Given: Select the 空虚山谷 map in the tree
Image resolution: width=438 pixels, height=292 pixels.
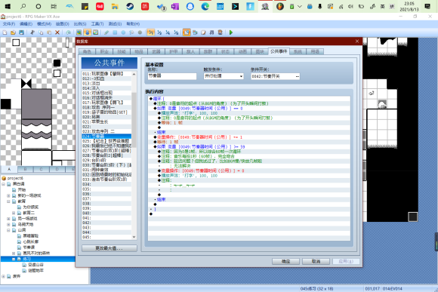Looking at the screenshot, I should pyautogui.click(x=35, y=265).
